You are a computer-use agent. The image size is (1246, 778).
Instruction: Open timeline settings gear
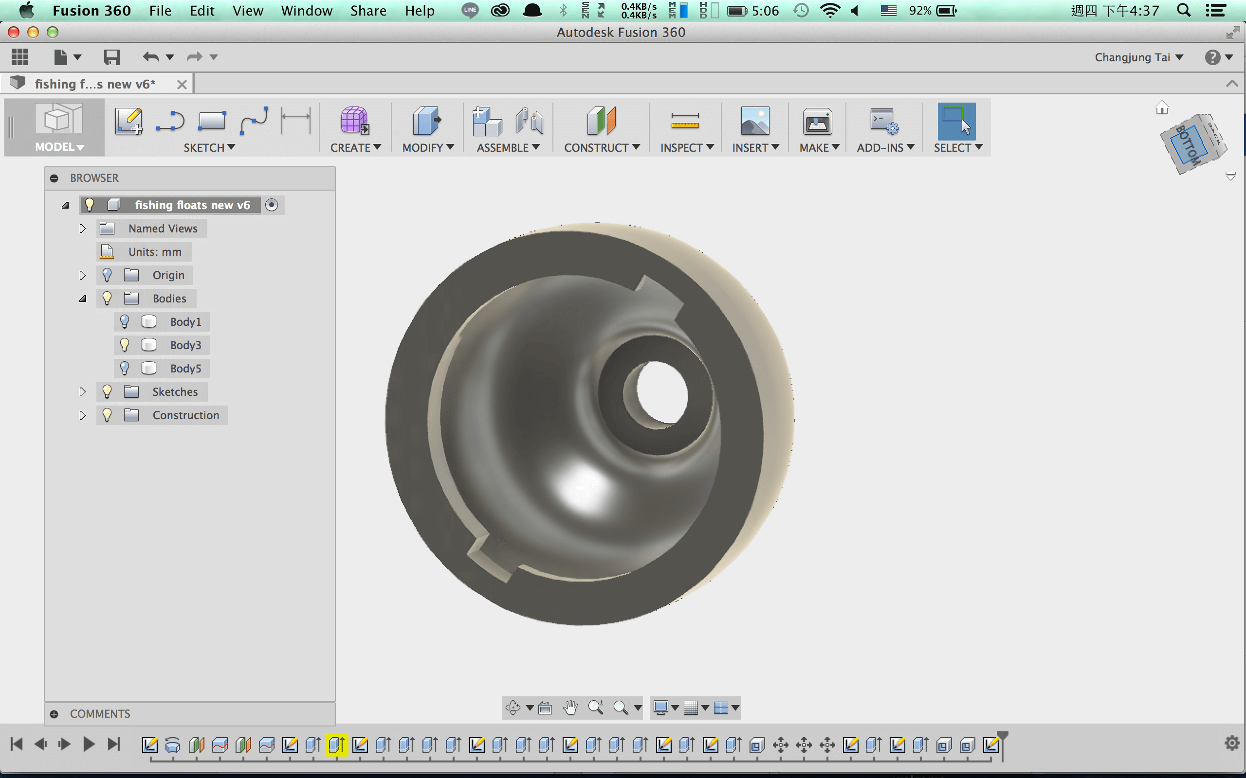[x=1231, y=743]
